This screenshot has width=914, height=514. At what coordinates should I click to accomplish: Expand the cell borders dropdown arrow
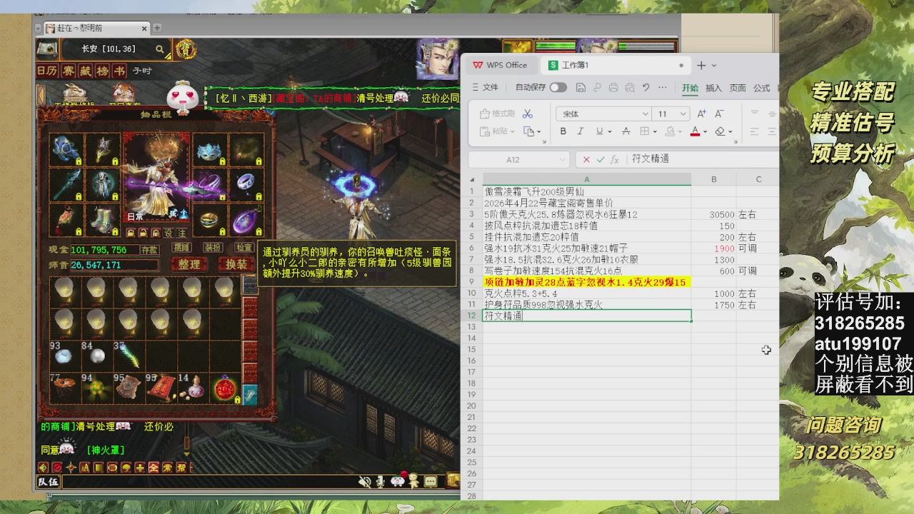[x=655, y=132]
